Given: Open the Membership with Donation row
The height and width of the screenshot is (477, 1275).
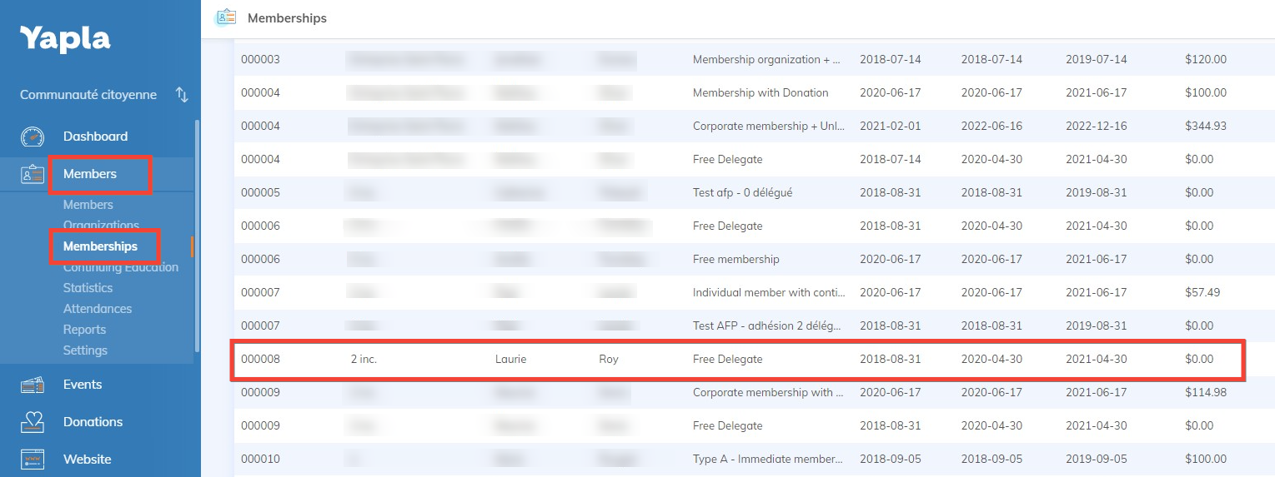Looking at the screenshot, I should (760, 93).
